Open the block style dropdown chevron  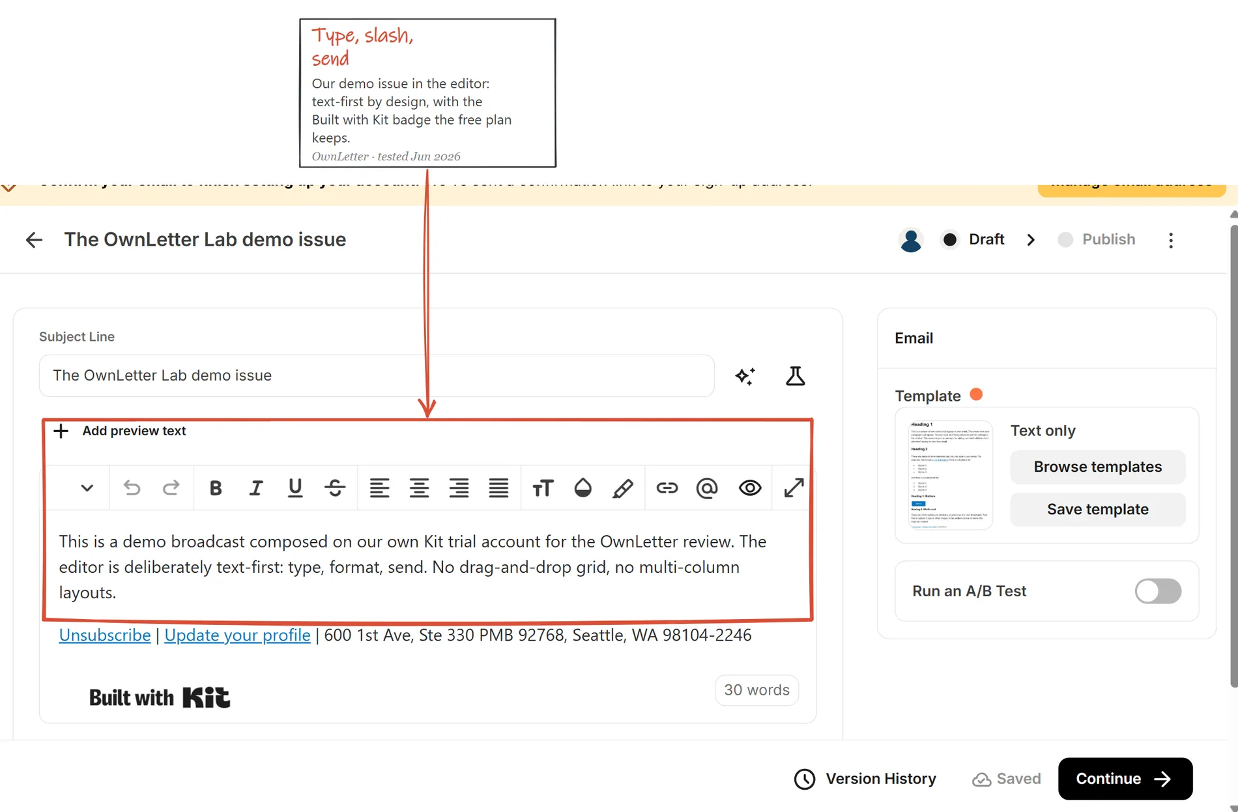[x=87, y=488]
